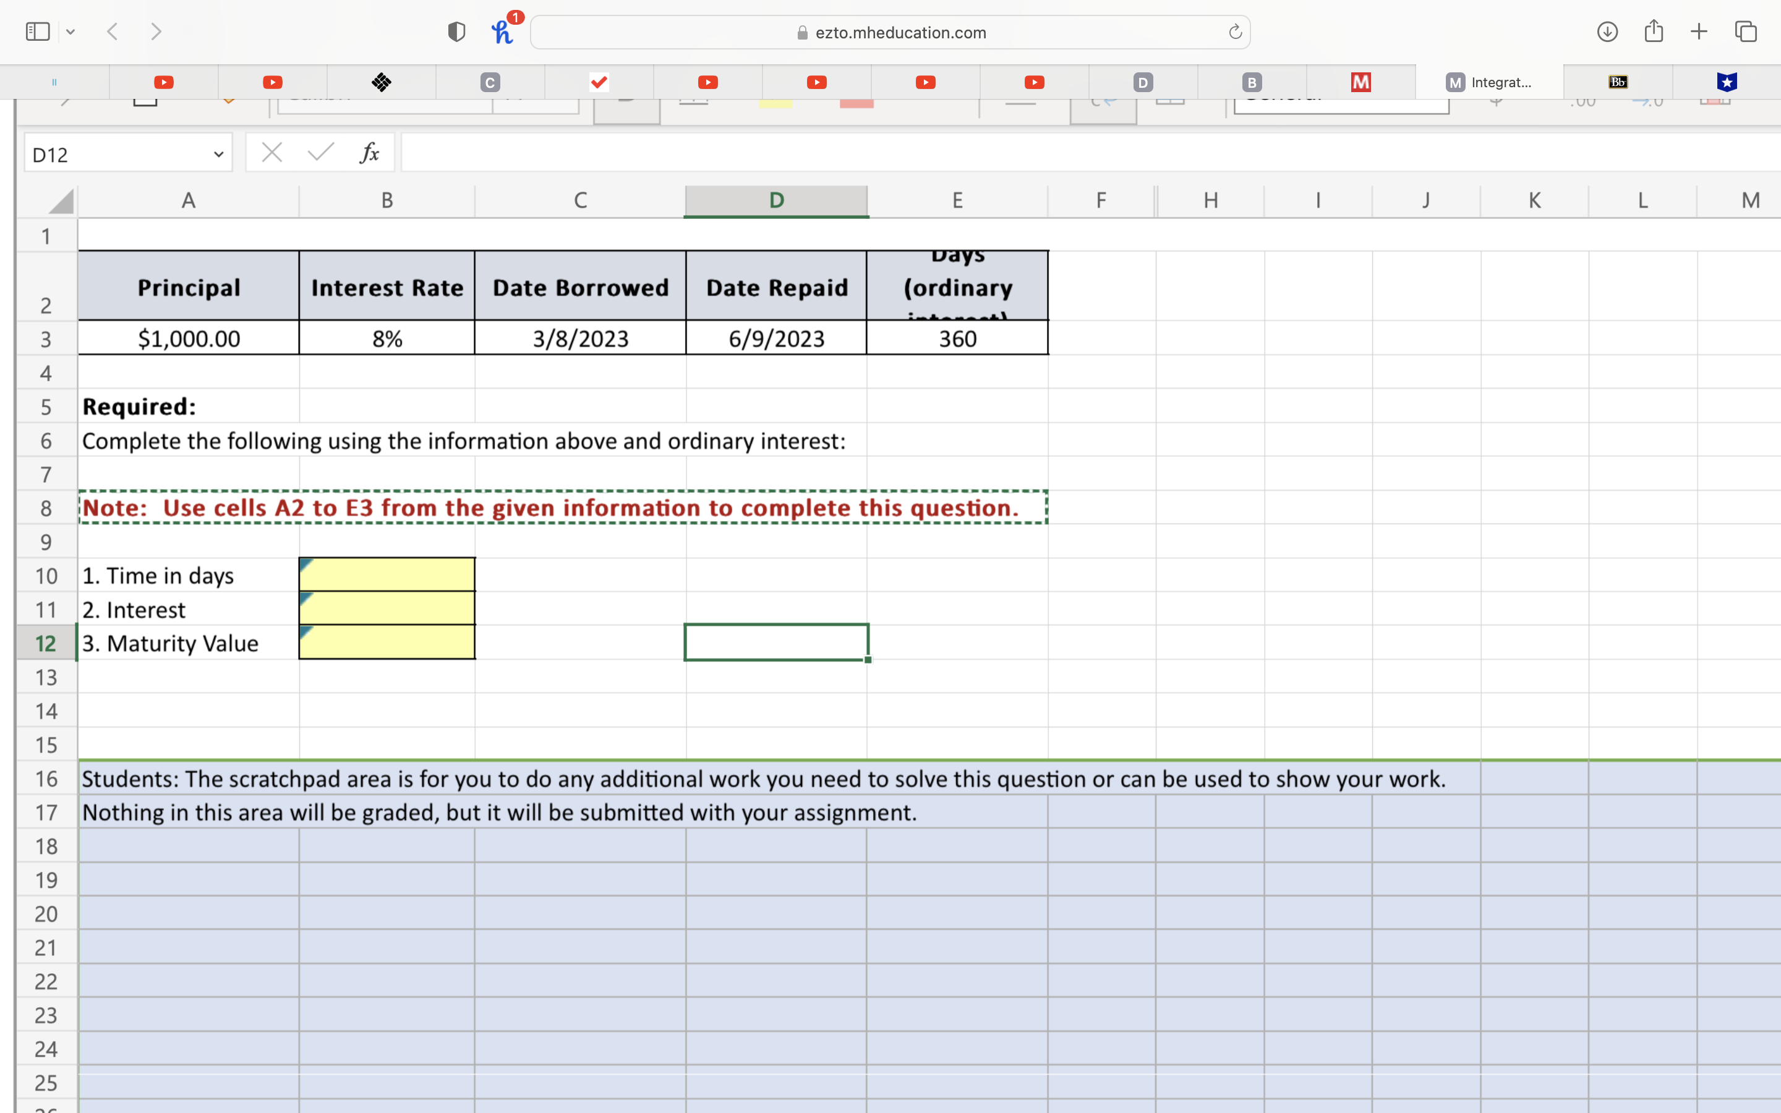Reload the page with the refresh icon
The image size is (1781, 1113).
(x=1235, y=32)
